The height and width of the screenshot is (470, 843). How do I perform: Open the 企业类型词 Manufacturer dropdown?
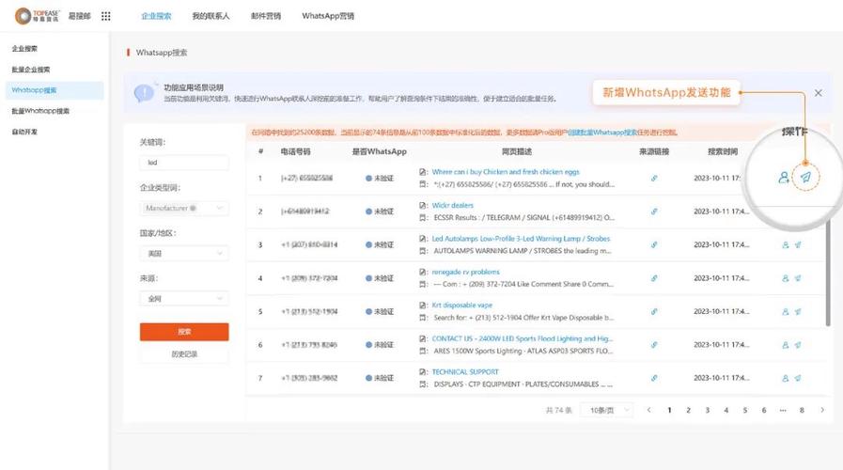tap(184, 208)
